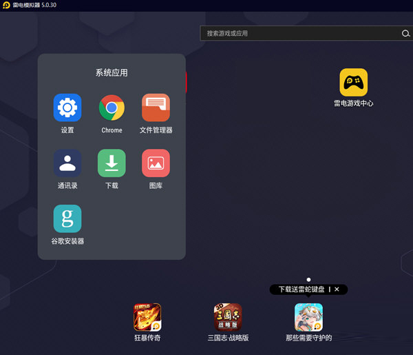Open the 下载 downloads app
The height and width of the screenshot is (355, 413).
tap(112, 163)
